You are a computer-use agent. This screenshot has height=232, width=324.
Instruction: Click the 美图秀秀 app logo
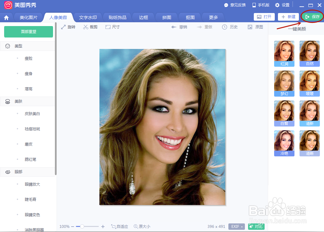tap(8, 5)
